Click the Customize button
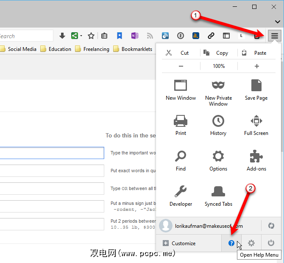Viewport: 284px width, 263px height. [179, 243]
